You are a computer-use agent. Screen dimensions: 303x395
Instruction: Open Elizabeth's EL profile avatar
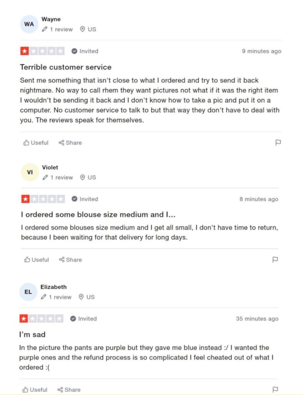point(28,292)
